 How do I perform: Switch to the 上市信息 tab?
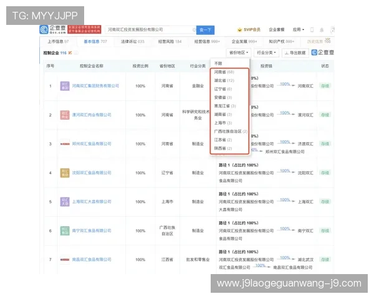58,42
